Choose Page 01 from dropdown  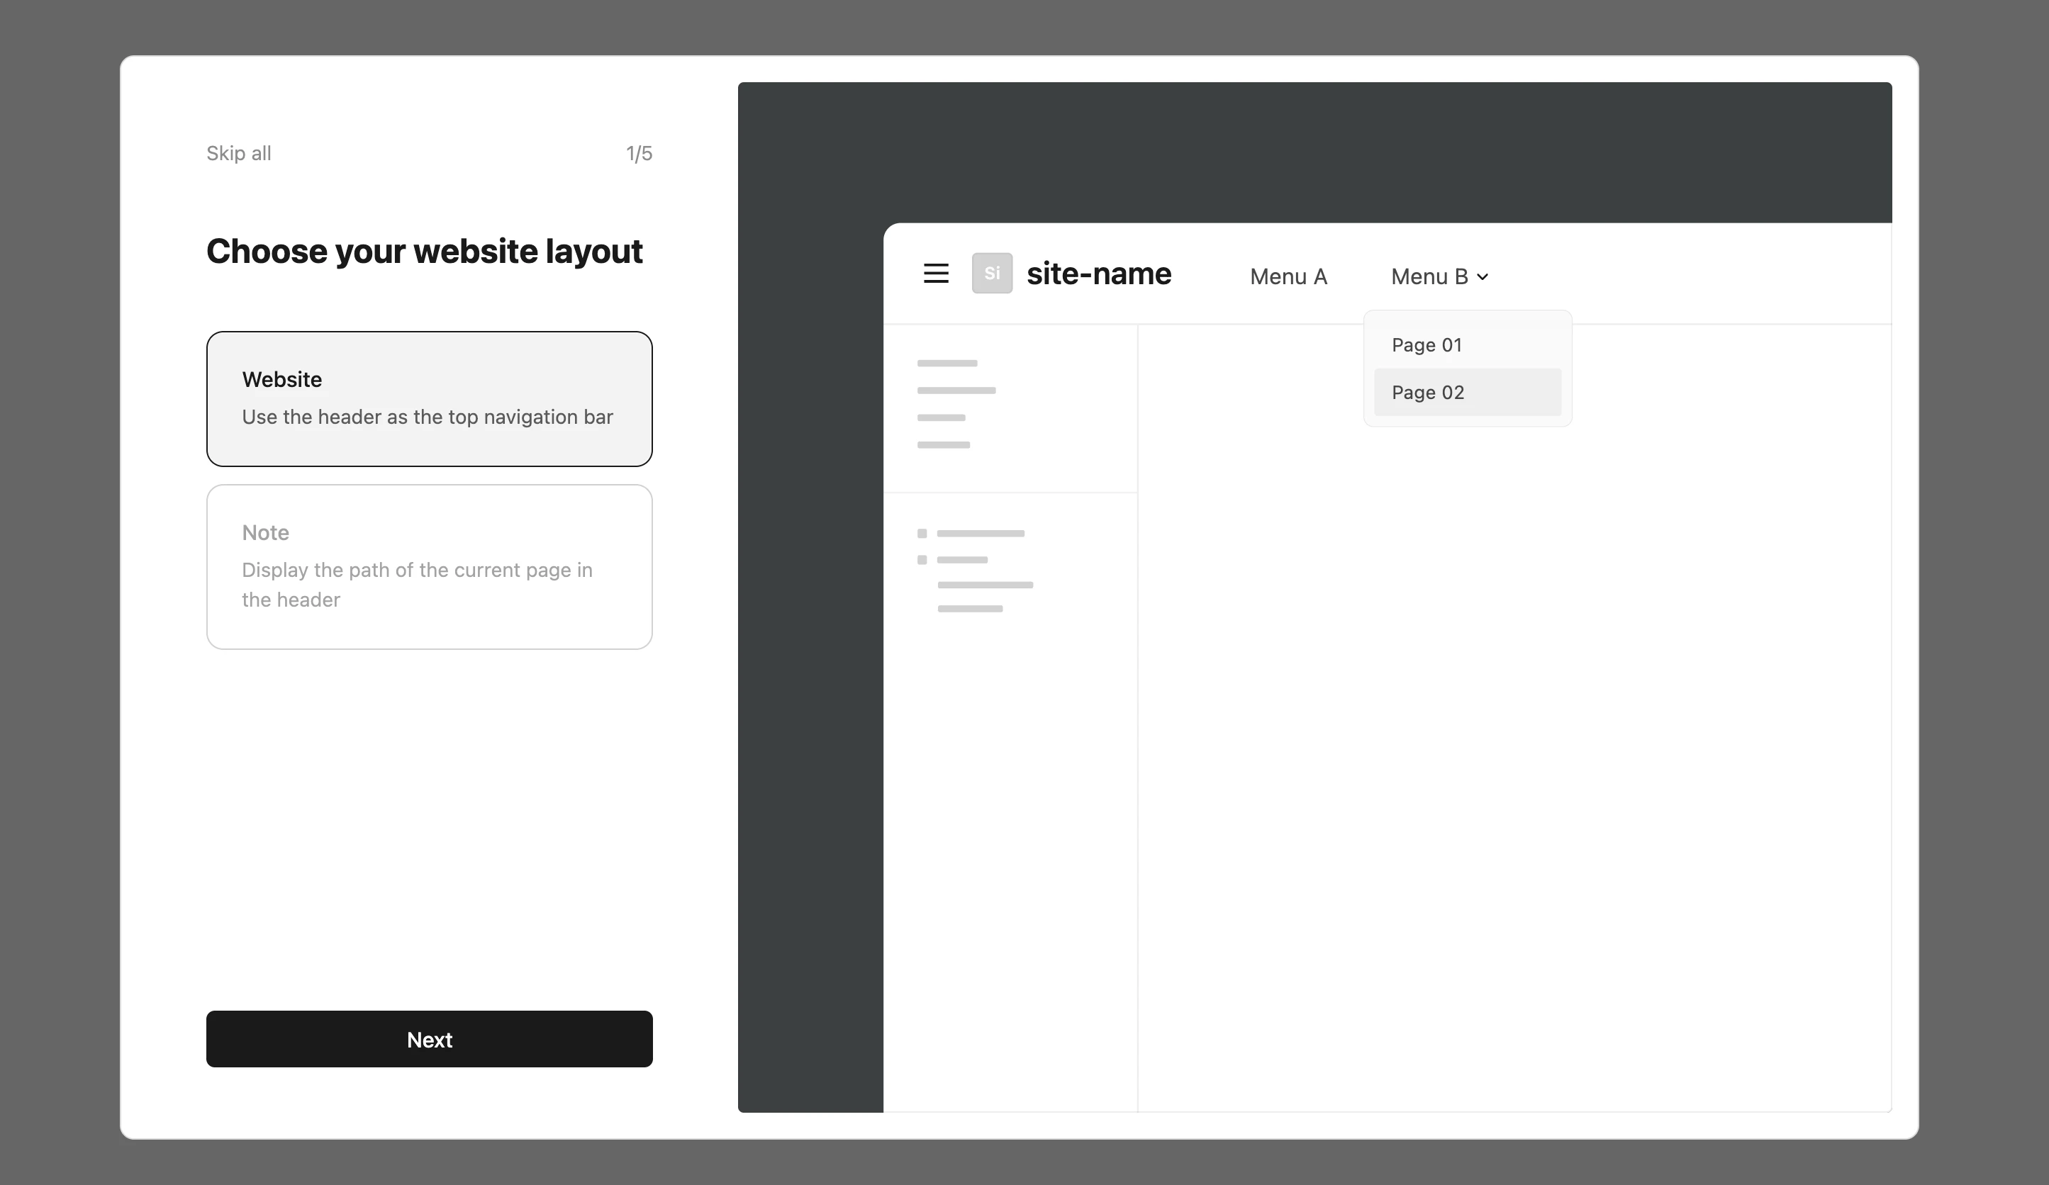(x=1427, y=344)
